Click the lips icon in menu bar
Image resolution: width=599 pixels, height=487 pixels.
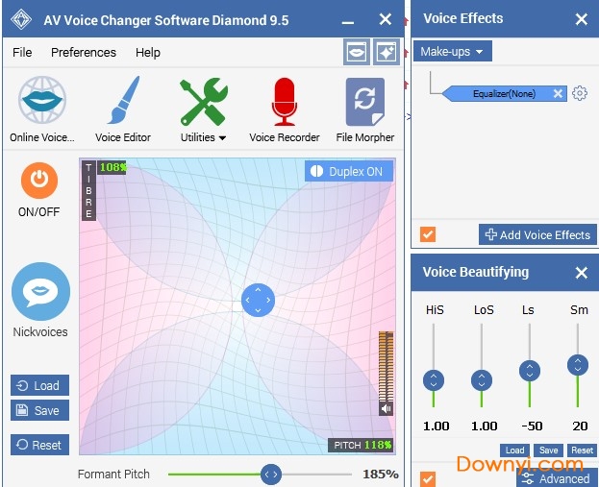(357, 53)
